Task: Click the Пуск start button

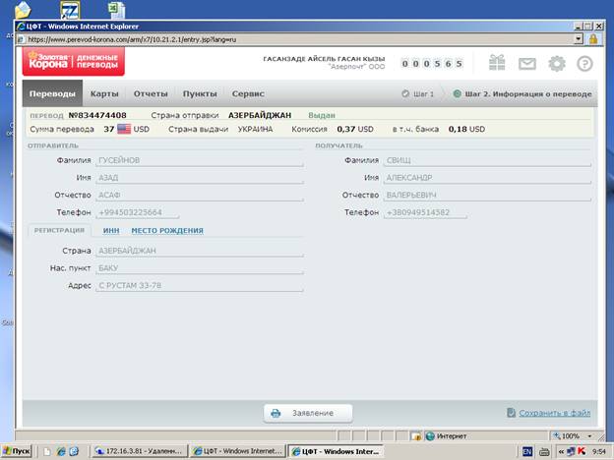Action: pyautogui.click(x=17, y=451)
